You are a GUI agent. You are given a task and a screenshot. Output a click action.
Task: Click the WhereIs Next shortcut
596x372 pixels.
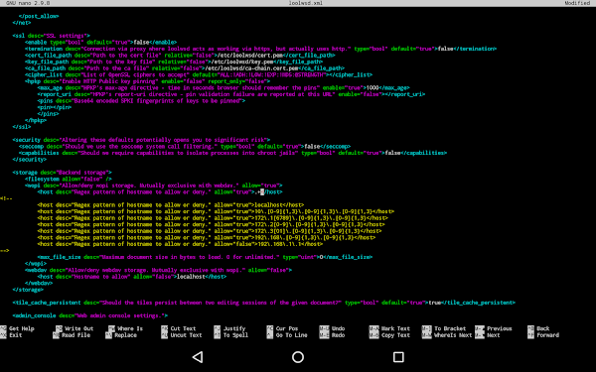[x=447, y=335]
